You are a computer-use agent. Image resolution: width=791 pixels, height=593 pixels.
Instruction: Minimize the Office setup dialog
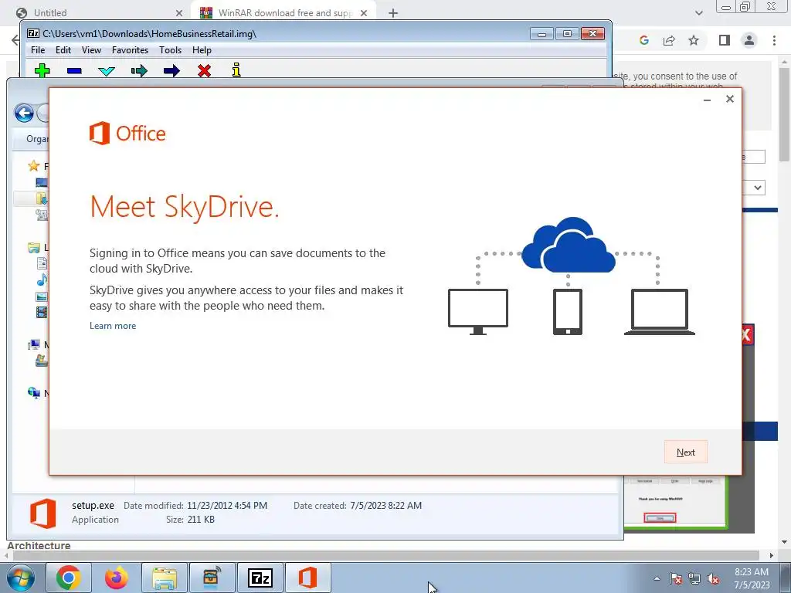[x=707, y=100]
